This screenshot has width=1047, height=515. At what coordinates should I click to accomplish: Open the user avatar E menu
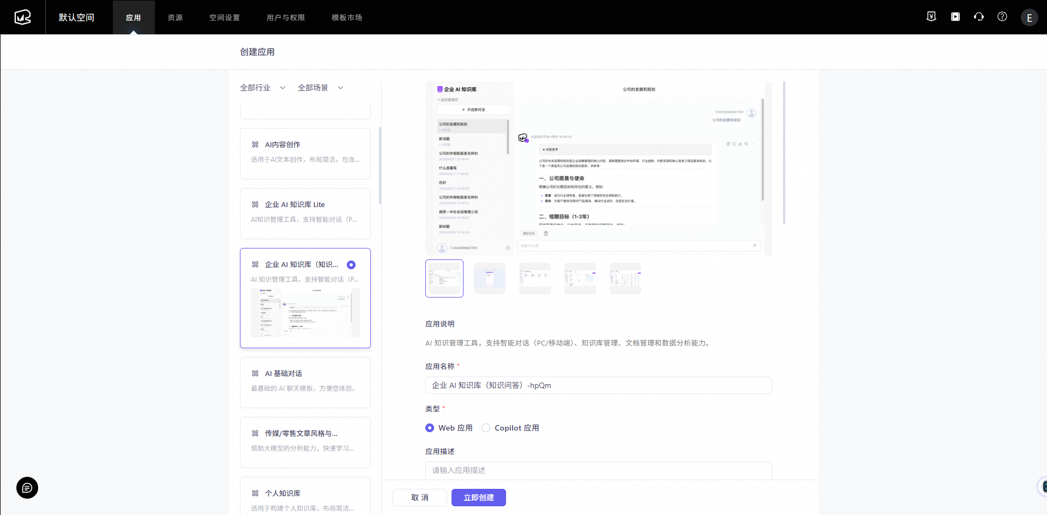pyautogui.click(x=1030, y=17)
